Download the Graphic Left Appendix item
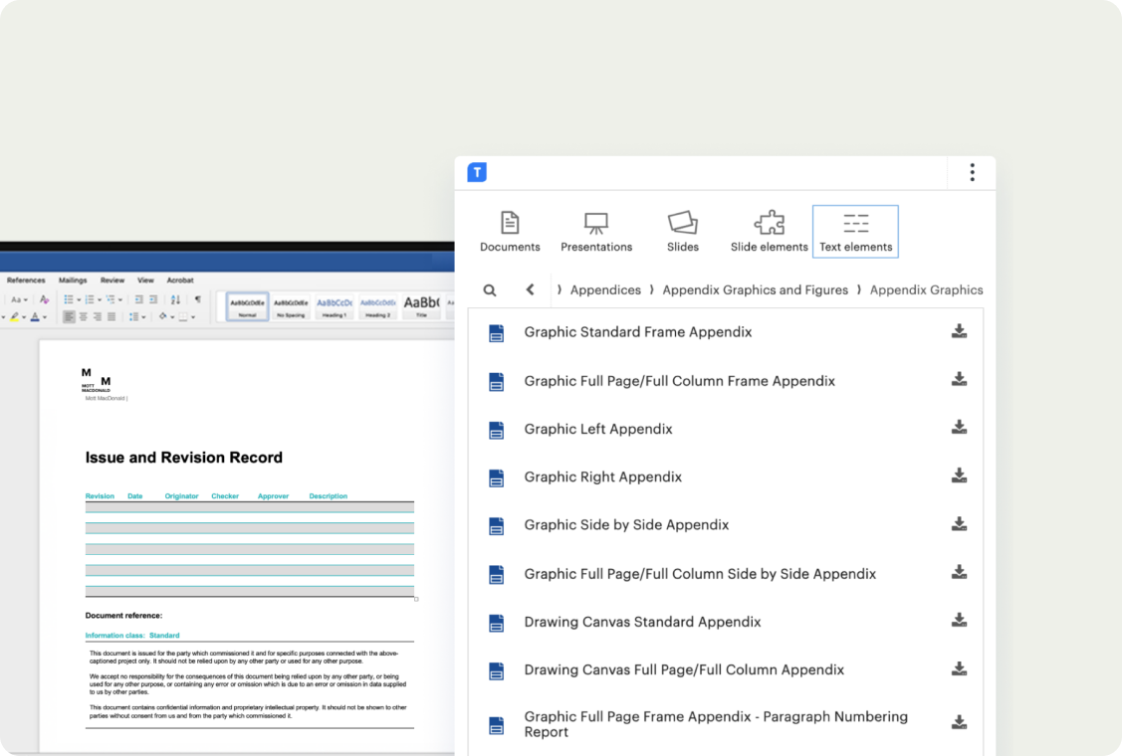The image size is (1122, 756). point(959,428)
